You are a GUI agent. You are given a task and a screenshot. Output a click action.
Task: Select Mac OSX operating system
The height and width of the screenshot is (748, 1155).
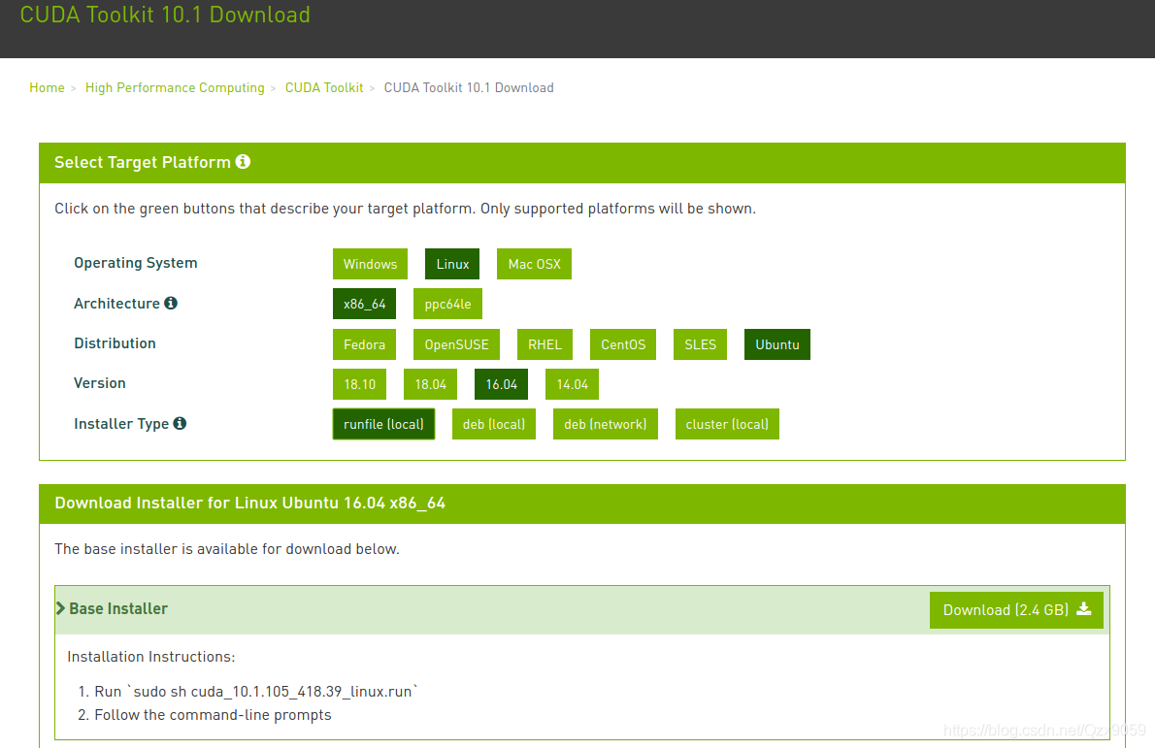tap(534, 264)
